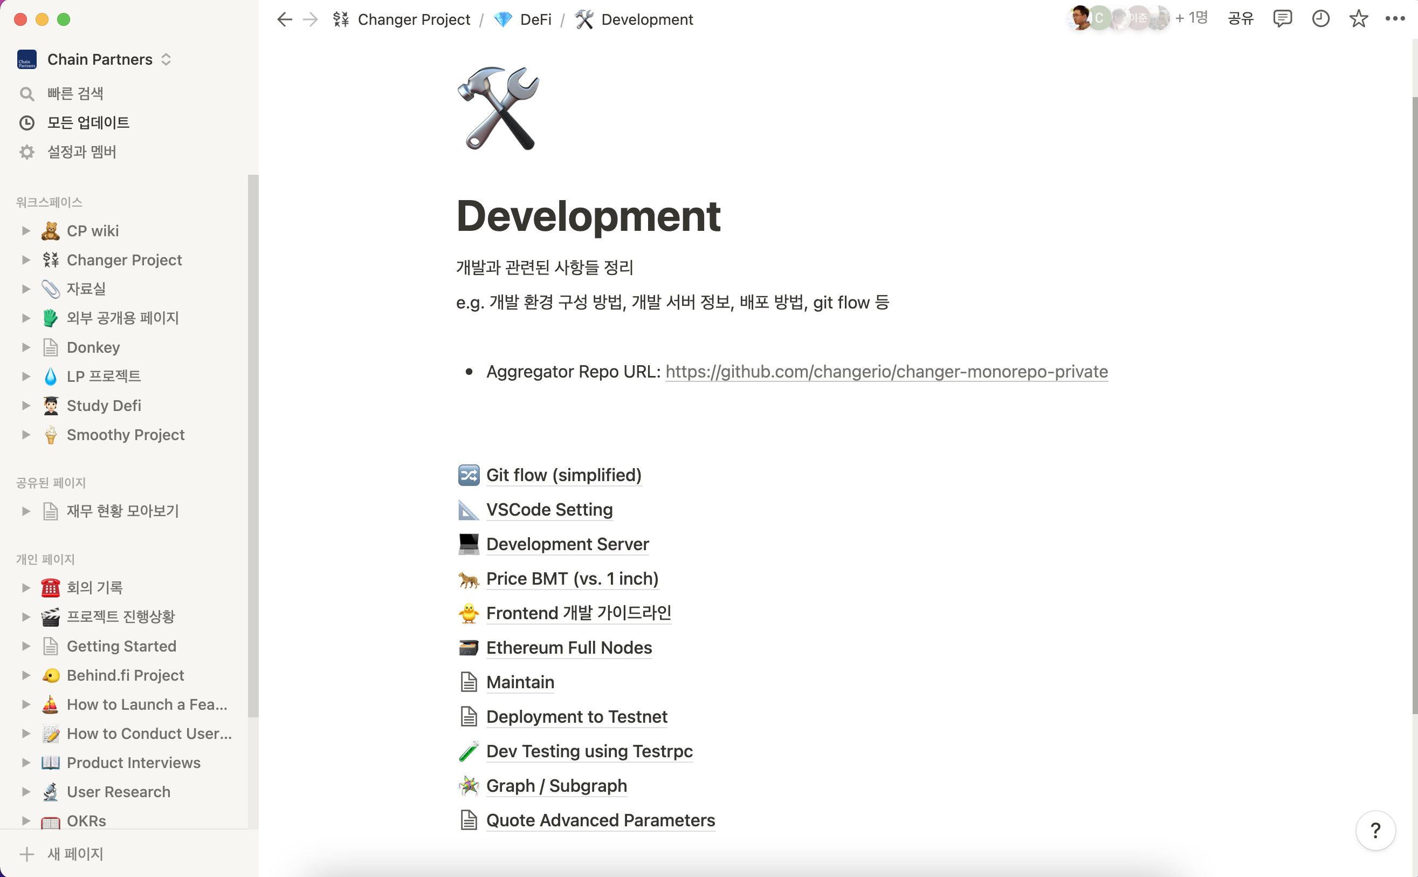Viewport: 1418px width, 877px height.
Task: Open the Settings and Members sidebar item
Action: 82,152
